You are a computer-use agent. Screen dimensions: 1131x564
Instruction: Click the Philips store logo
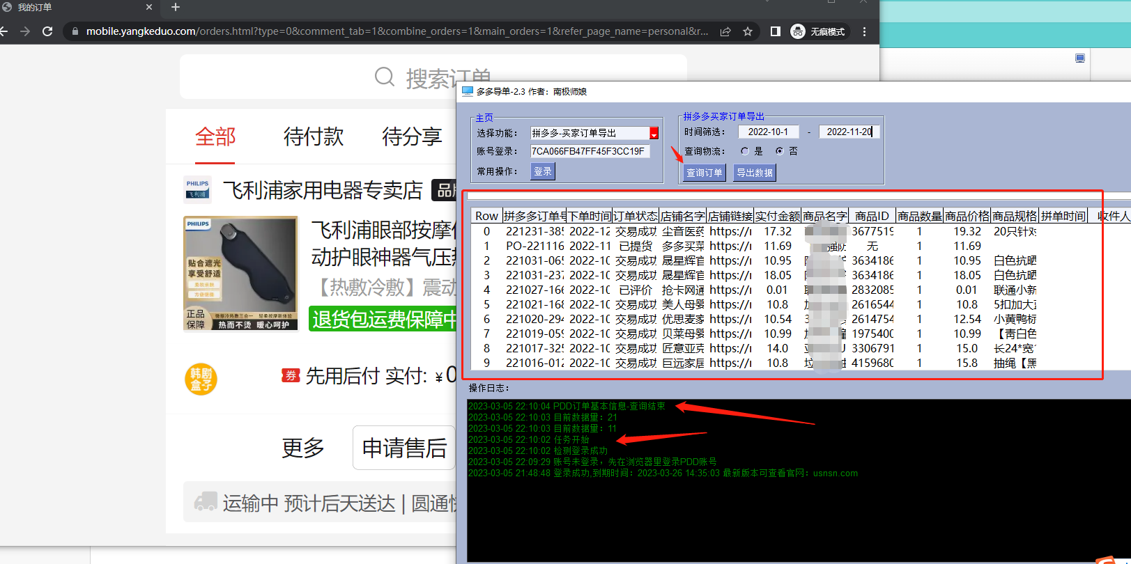(x=197, y=188)
